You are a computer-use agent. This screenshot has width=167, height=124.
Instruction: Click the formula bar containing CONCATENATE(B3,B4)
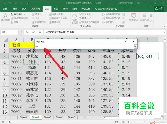(104, 32)
